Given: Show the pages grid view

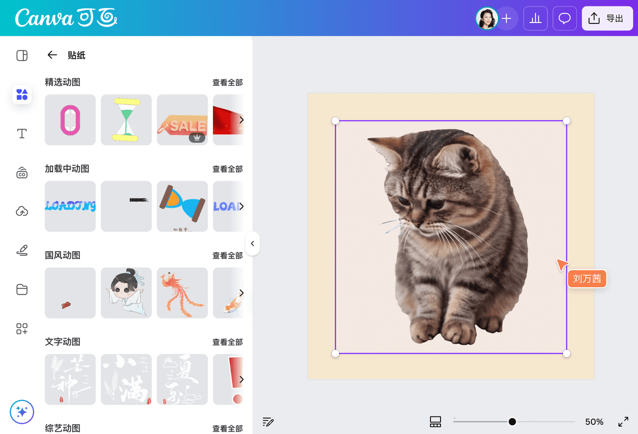Looking at the screenshot, I should click(x=435, y=422).
